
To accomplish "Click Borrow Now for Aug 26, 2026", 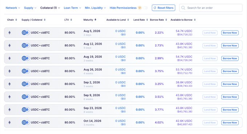I will (230, 71).
